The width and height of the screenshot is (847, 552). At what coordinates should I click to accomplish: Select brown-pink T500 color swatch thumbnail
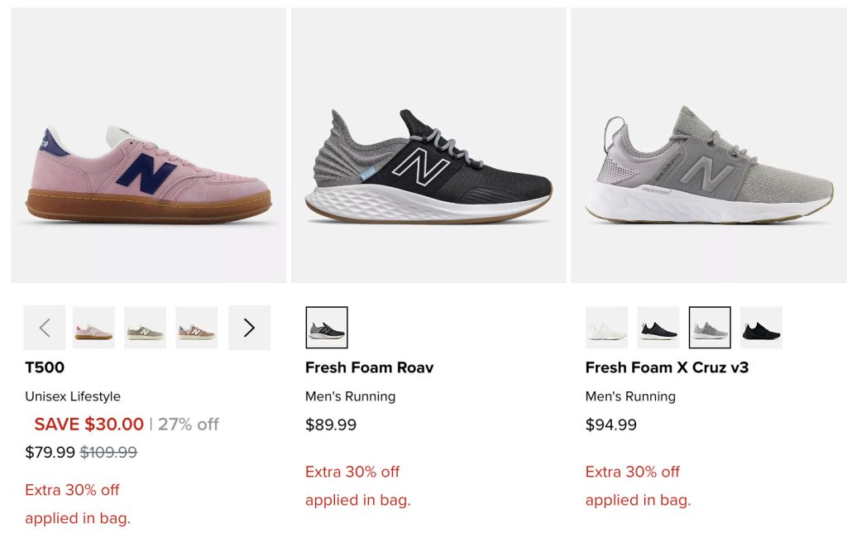point(197,328)
